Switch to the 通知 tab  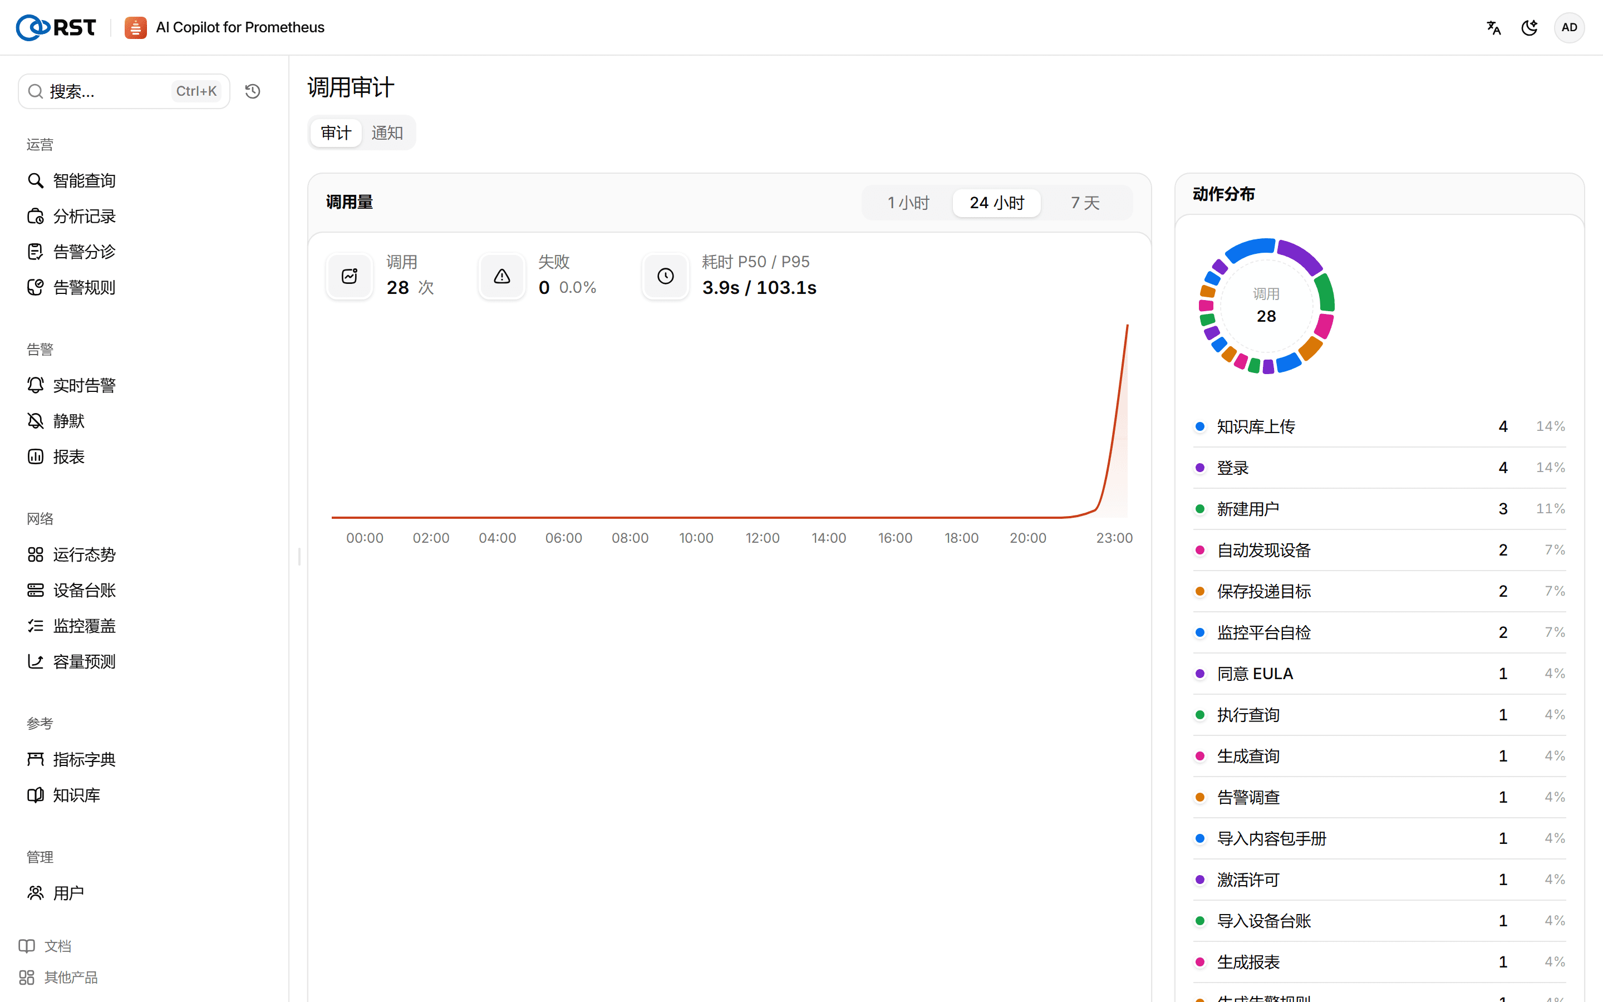click(x=387, y=133)
